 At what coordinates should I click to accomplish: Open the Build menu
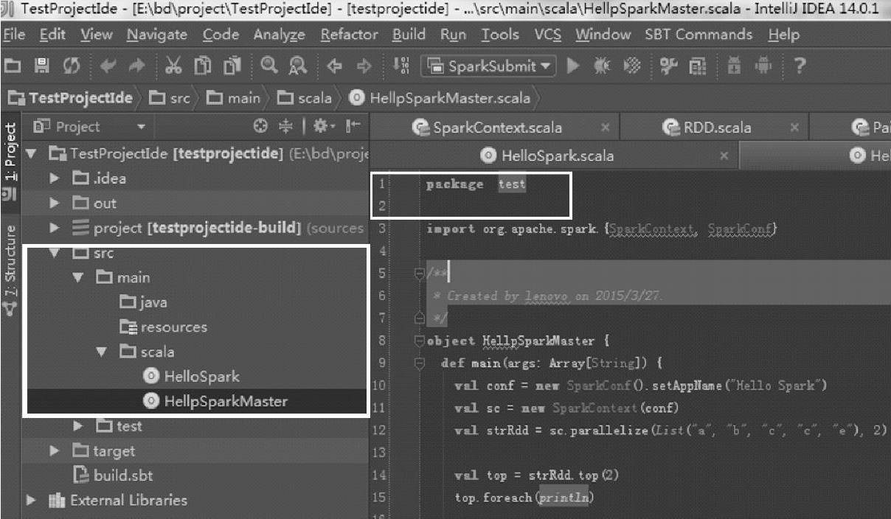(409, 35)
